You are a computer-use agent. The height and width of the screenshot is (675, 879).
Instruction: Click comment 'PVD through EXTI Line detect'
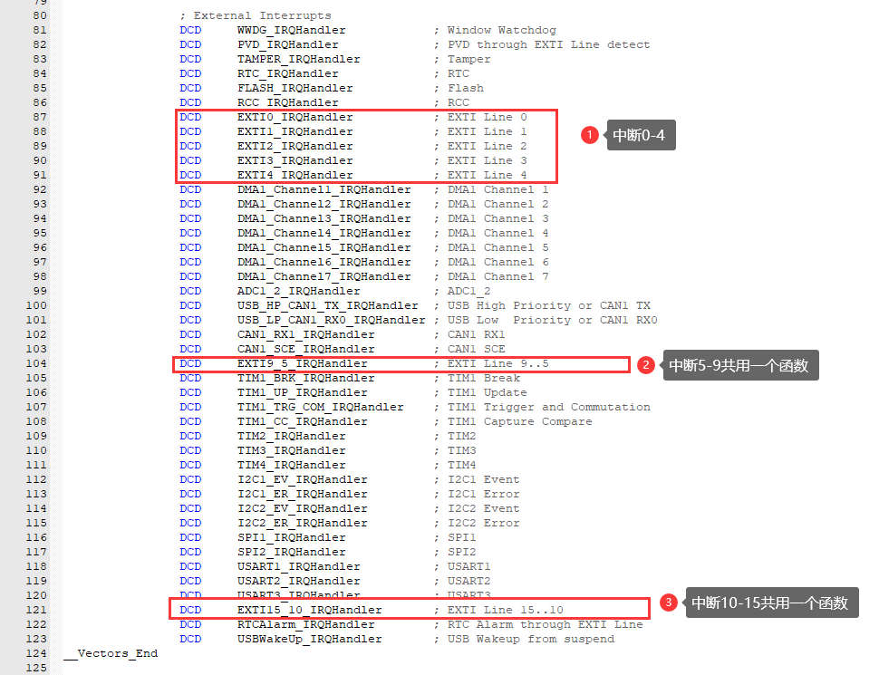click(549, 45)
